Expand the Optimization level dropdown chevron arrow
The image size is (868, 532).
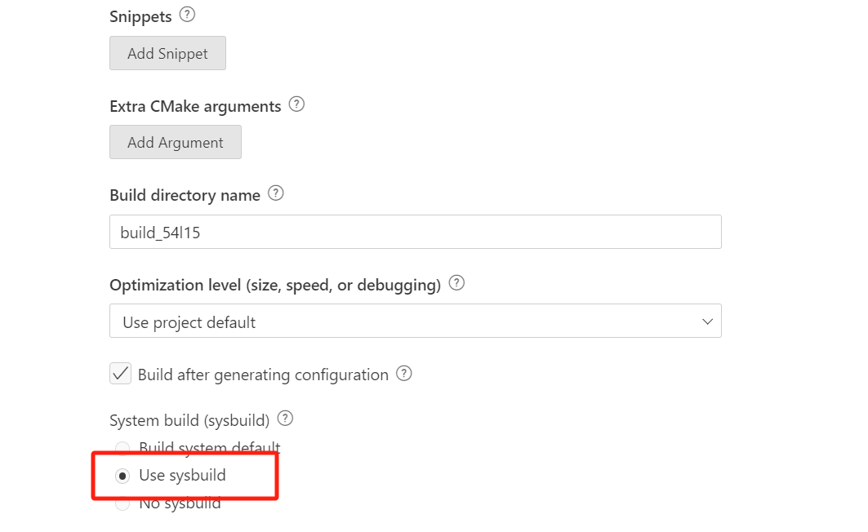(707, 321)
